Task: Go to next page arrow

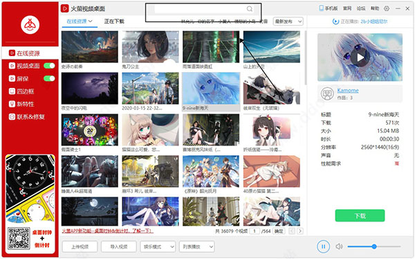Action: coord(300,231)
